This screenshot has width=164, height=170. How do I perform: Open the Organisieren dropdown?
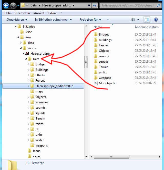point(17,20)
